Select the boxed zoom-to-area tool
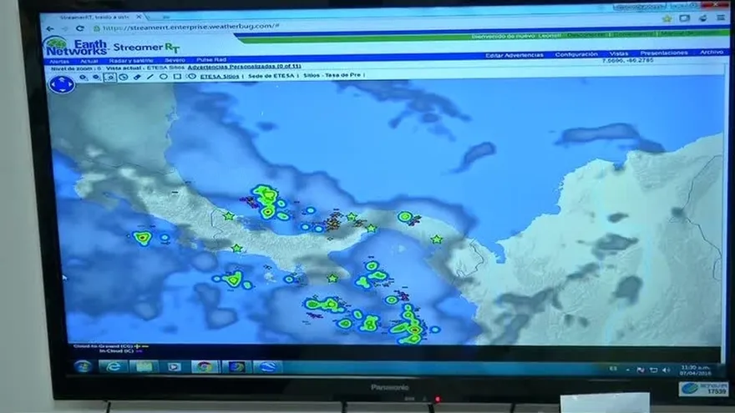 coord(109,78)
